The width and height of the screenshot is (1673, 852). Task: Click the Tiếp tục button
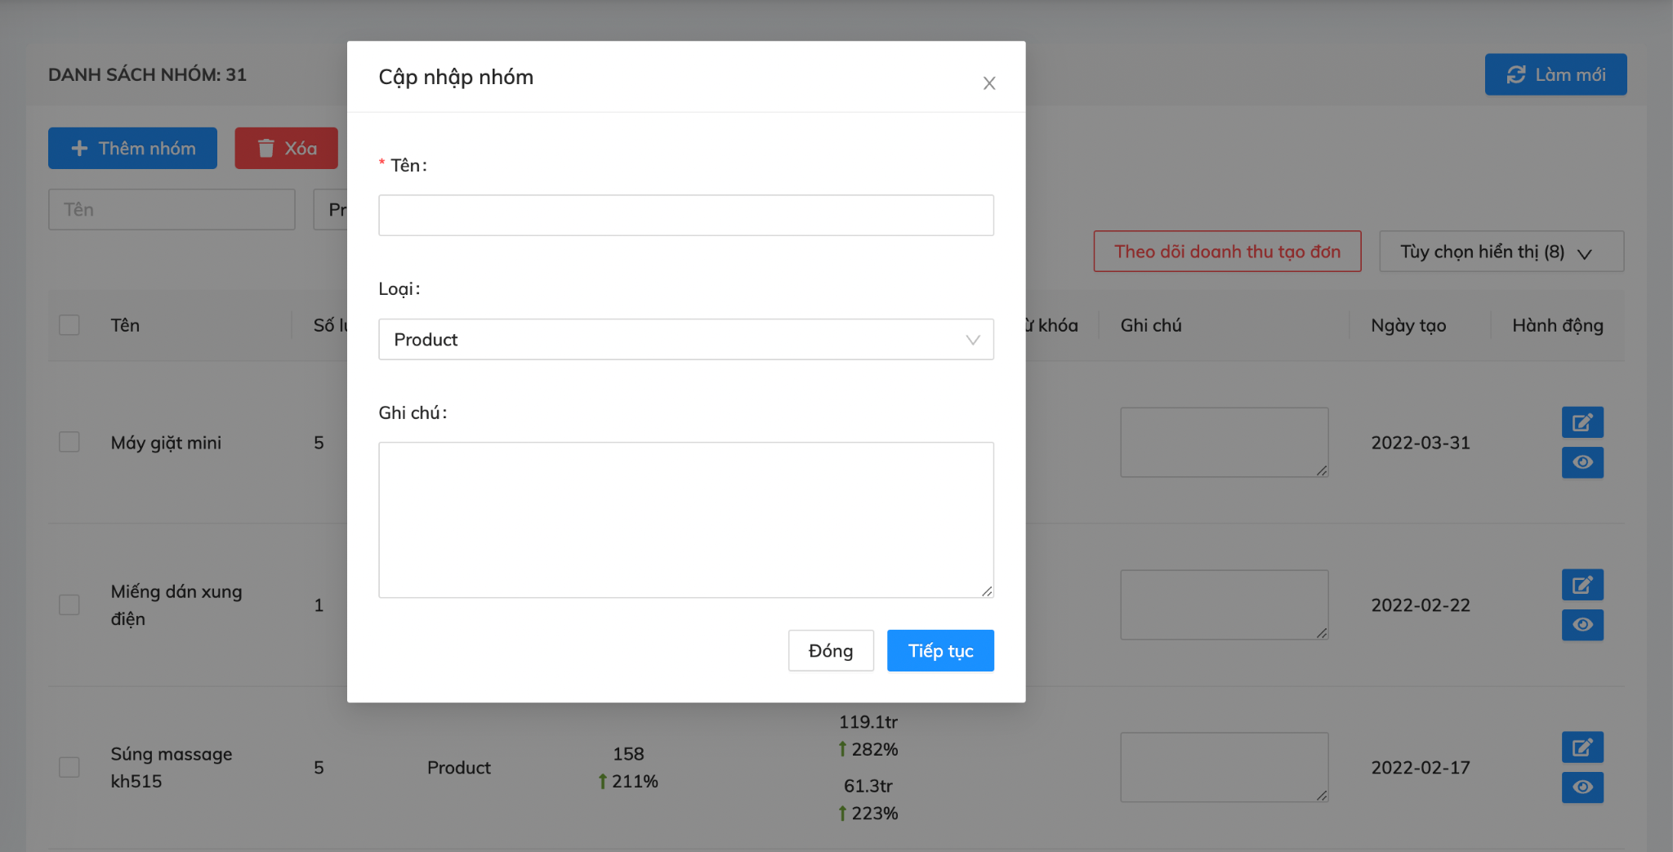(939, 650)
